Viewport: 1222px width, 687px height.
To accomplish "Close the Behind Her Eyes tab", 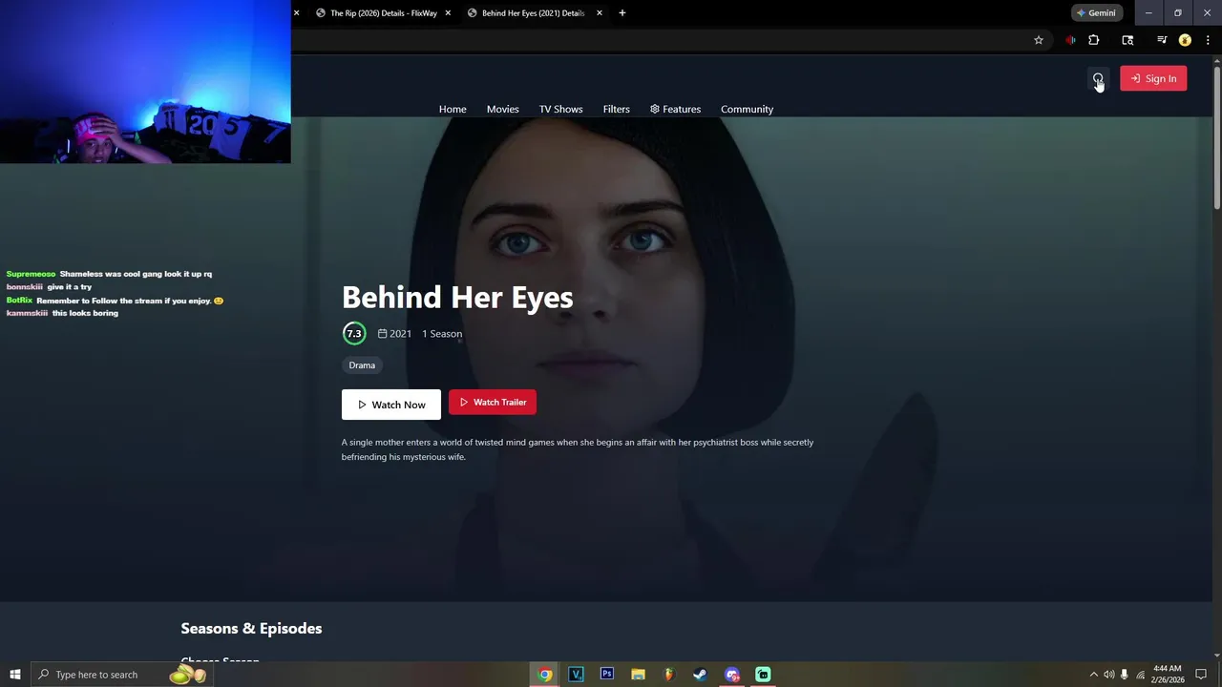I will click(600, 12).
